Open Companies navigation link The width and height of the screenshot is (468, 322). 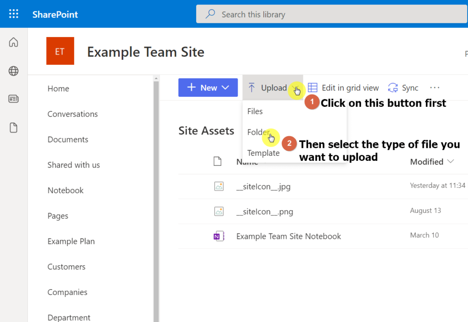point(68,292)
